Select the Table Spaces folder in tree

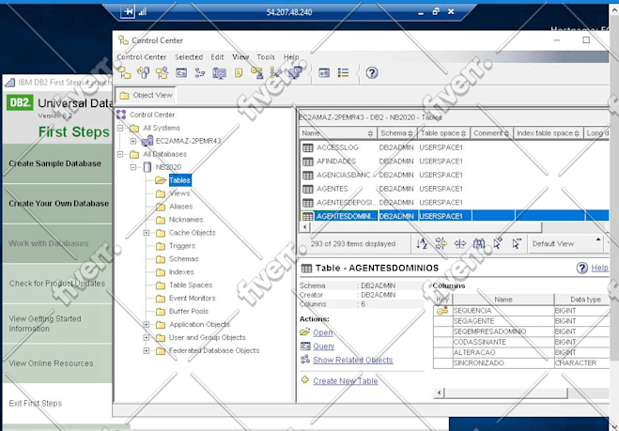pos(191,285)
